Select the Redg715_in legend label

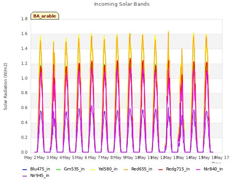click(178, 169)
